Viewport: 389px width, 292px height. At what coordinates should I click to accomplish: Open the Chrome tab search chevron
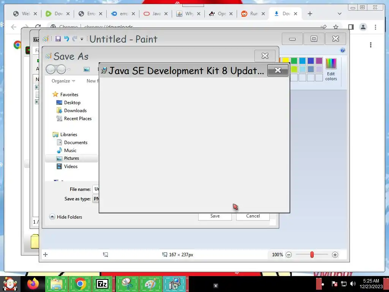pyautogui.click(x=340, y=14)
